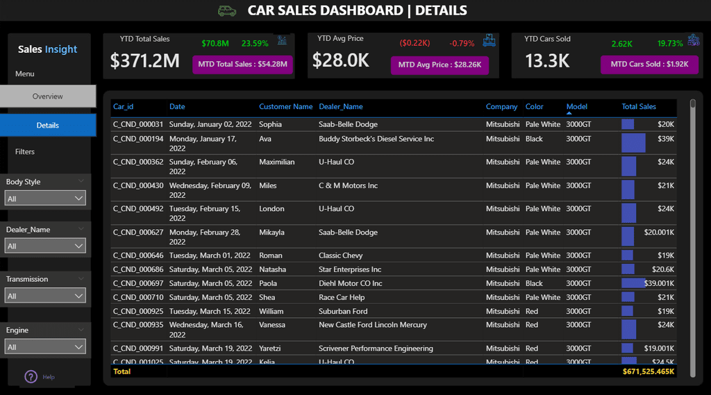
Task: Click the icon on the YTD Avg Price card
Action: (x=490, y=40)
